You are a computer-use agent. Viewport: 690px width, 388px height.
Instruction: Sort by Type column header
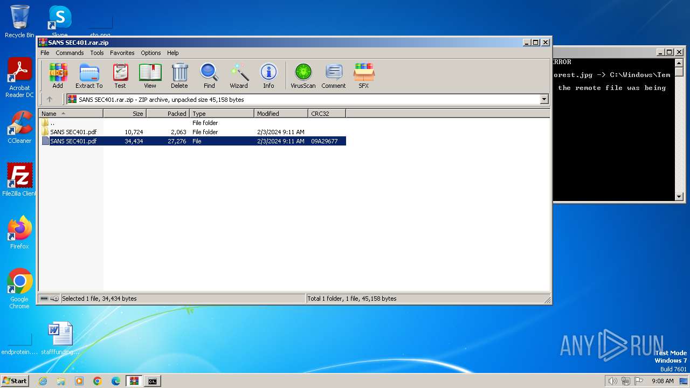click(x=222, y=113)
